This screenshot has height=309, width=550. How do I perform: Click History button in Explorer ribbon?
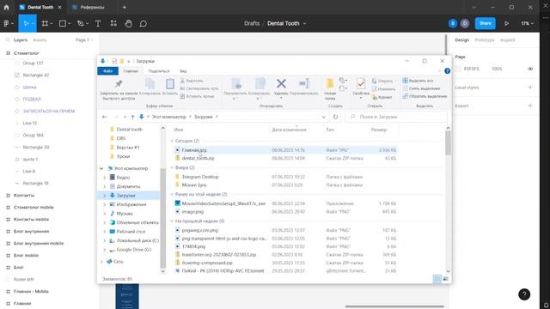[382, 97]
